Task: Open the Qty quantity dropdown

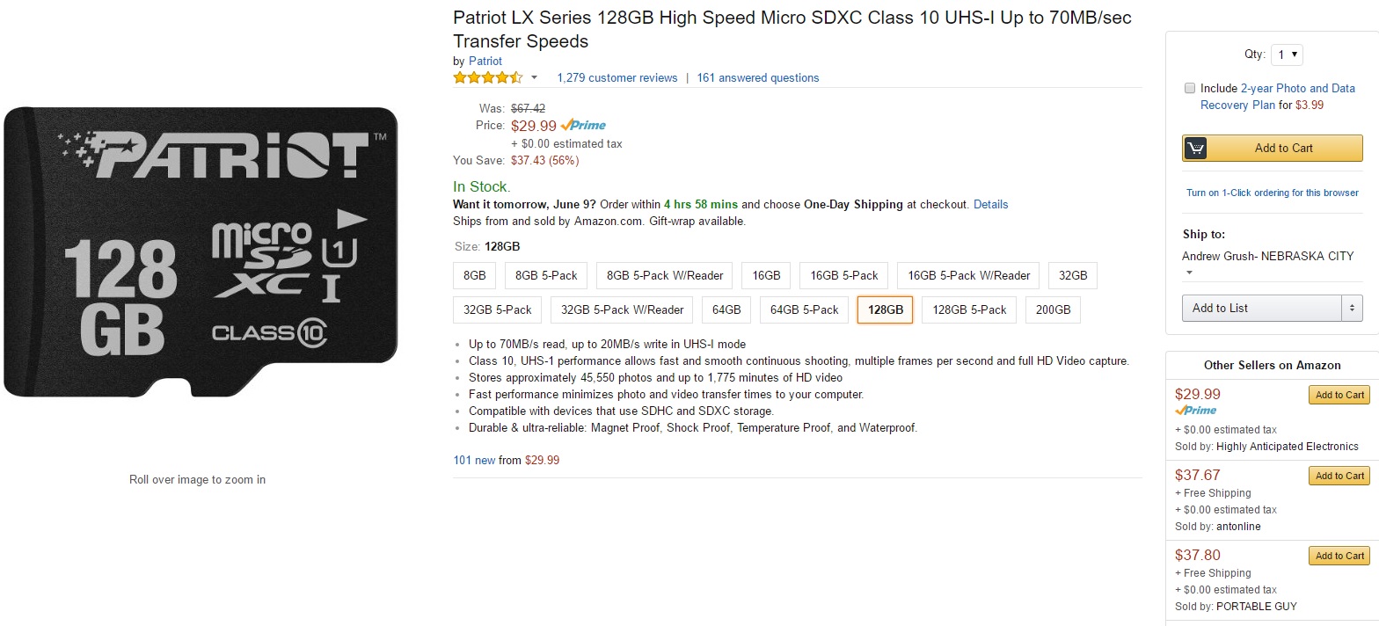Action: pyautogui.click(x=1287, y=55)
